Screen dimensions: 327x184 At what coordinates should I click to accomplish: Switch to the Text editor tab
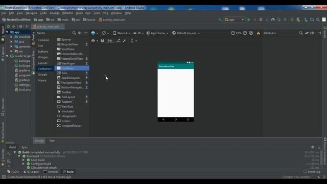(52, 141)
